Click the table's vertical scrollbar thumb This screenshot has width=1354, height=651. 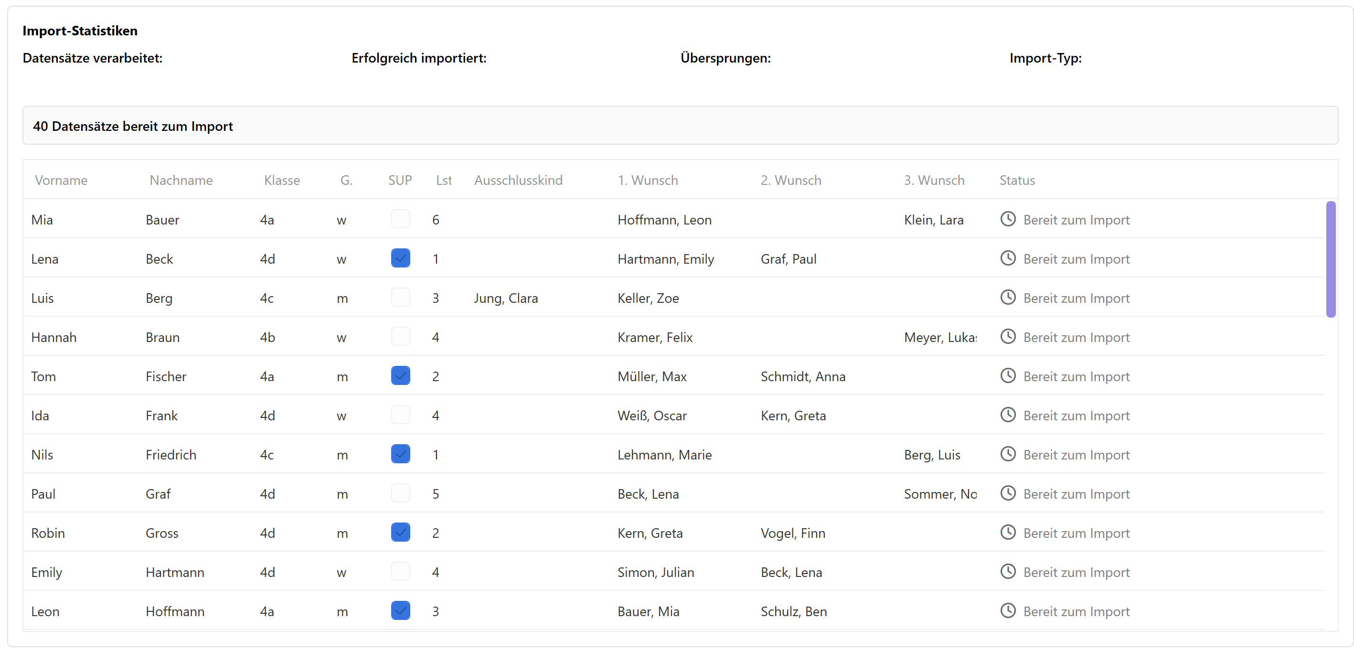point(1330,259)
